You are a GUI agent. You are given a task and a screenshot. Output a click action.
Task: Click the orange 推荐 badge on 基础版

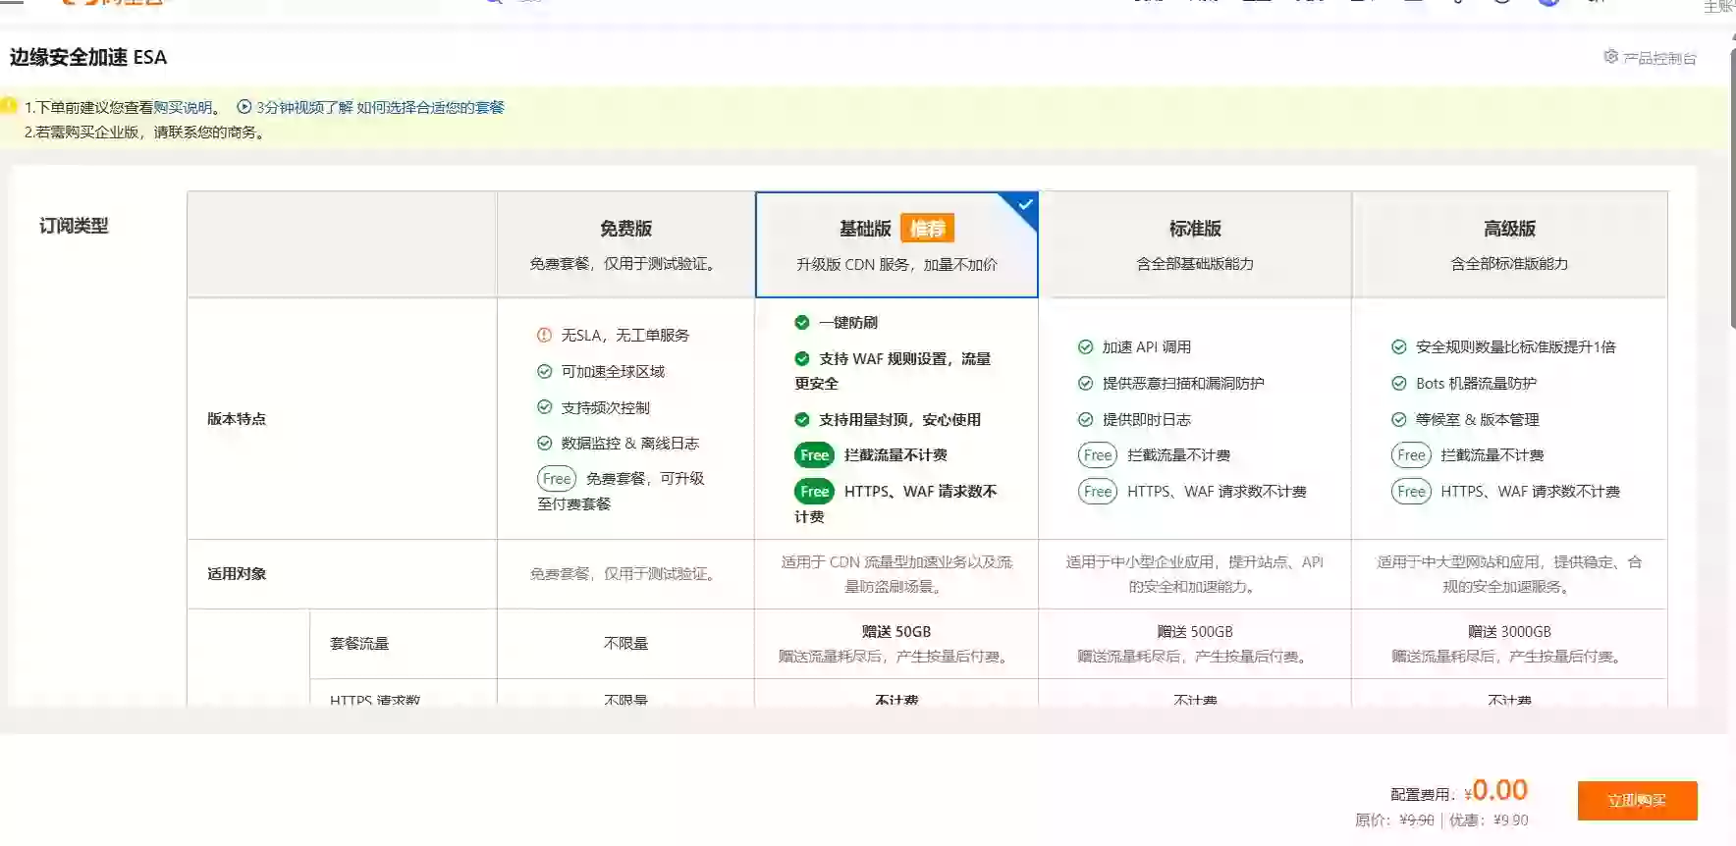point(927,229)
